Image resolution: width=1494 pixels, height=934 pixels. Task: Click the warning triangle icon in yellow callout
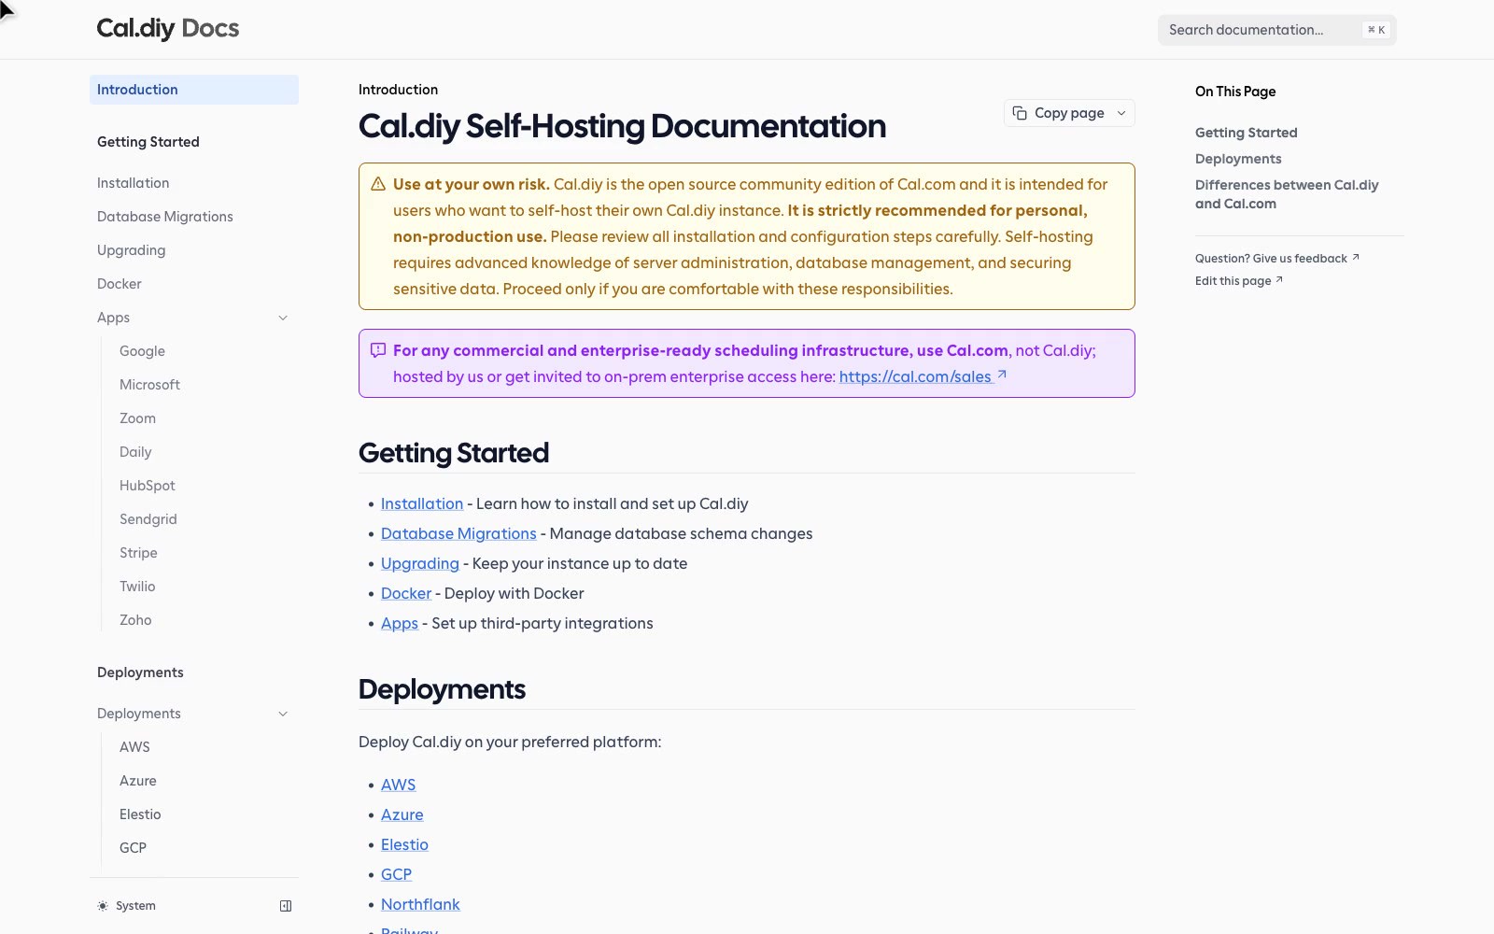(x=378, y=184)
